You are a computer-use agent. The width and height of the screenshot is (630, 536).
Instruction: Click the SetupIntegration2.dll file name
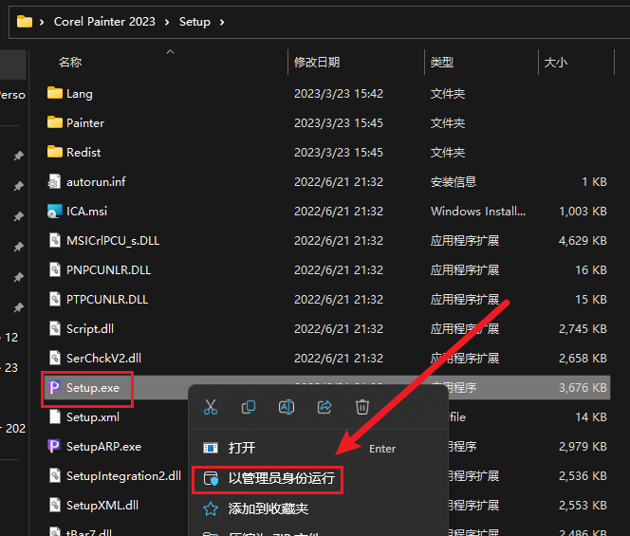[123, 476]
